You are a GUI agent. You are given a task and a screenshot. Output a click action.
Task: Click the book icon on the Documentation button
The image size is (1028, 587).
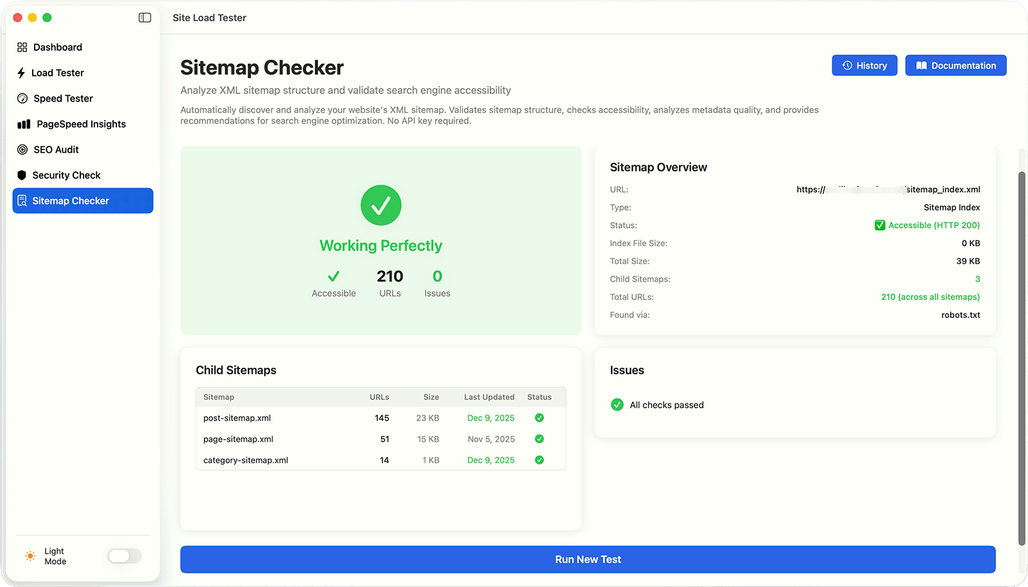(x=921, y=65)
